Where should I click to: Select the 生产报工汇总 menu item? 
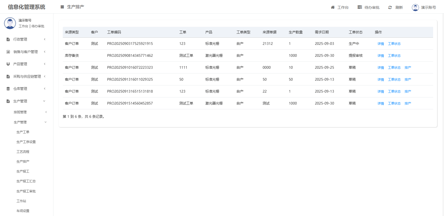26,181
